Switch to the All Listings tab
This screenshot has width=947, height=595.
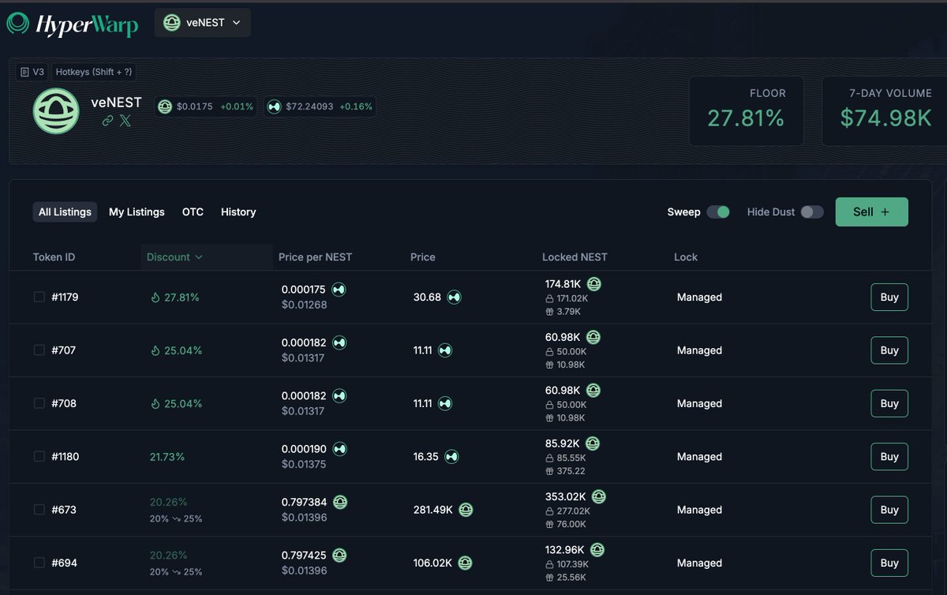tap(65, 211)
